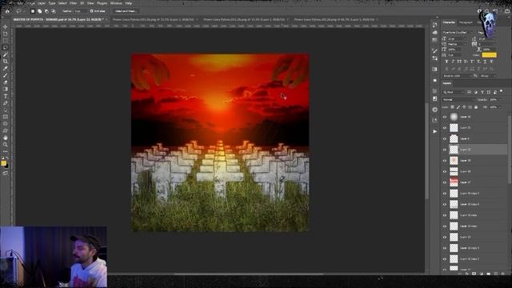Select the Pen tool
Screen dimensions: 512x288
tap(6, 103)
